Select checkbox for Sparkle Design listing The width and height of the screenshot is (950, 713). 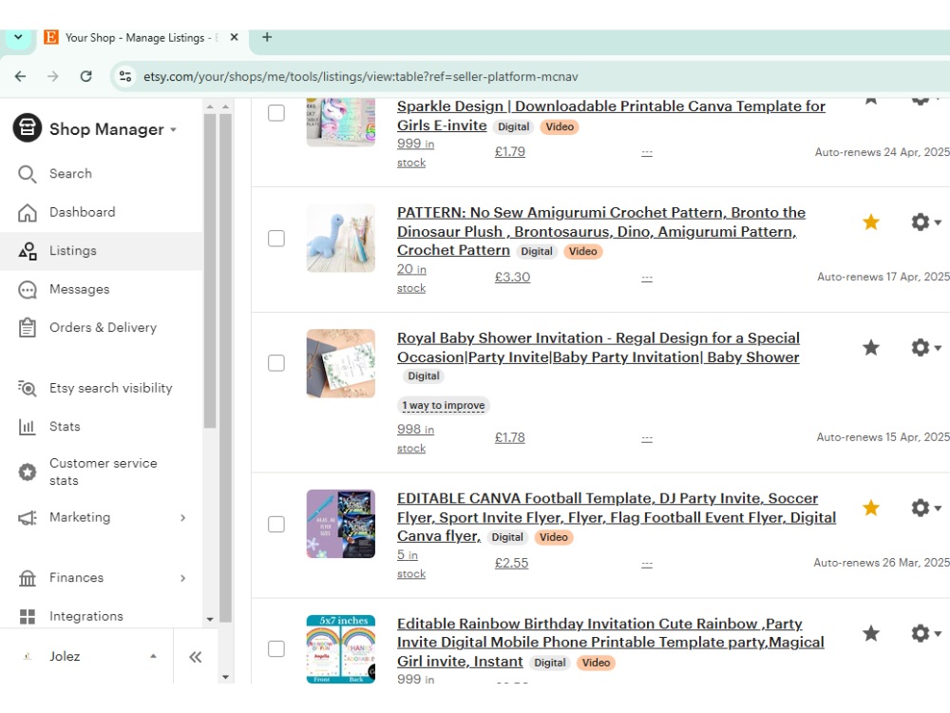pyautogui.click(x=276, y=113)
